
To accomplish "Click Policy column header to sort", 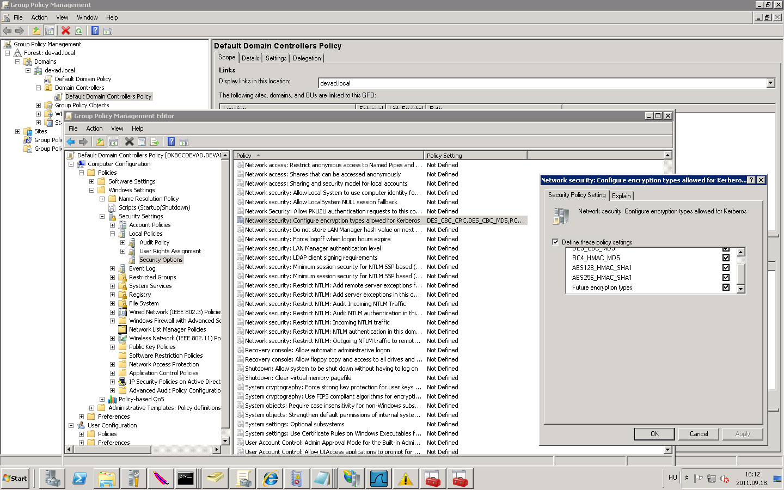I will (x=329, y=155).
